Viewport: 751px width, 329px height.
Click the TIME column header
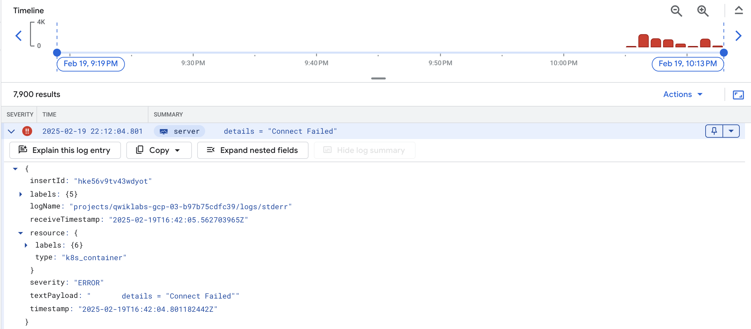49,115
